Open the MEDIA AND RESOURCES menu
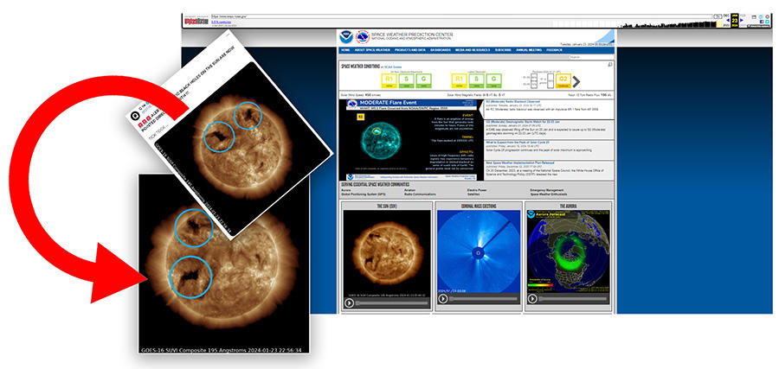Screen dimensions: 779x369 [473, 50]
